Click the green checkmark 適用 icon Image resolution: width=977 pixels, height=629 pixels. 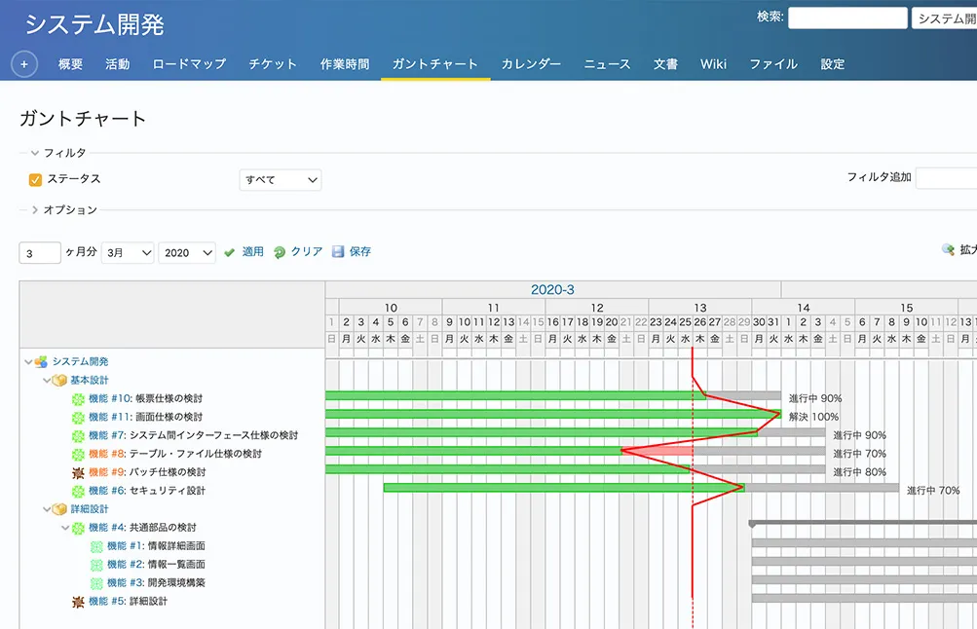pos(230,252)
